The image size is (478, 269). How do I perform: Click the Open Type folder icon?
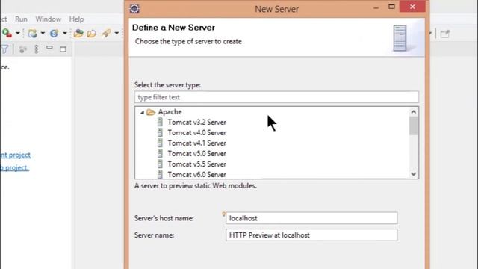tap(78, 33)
